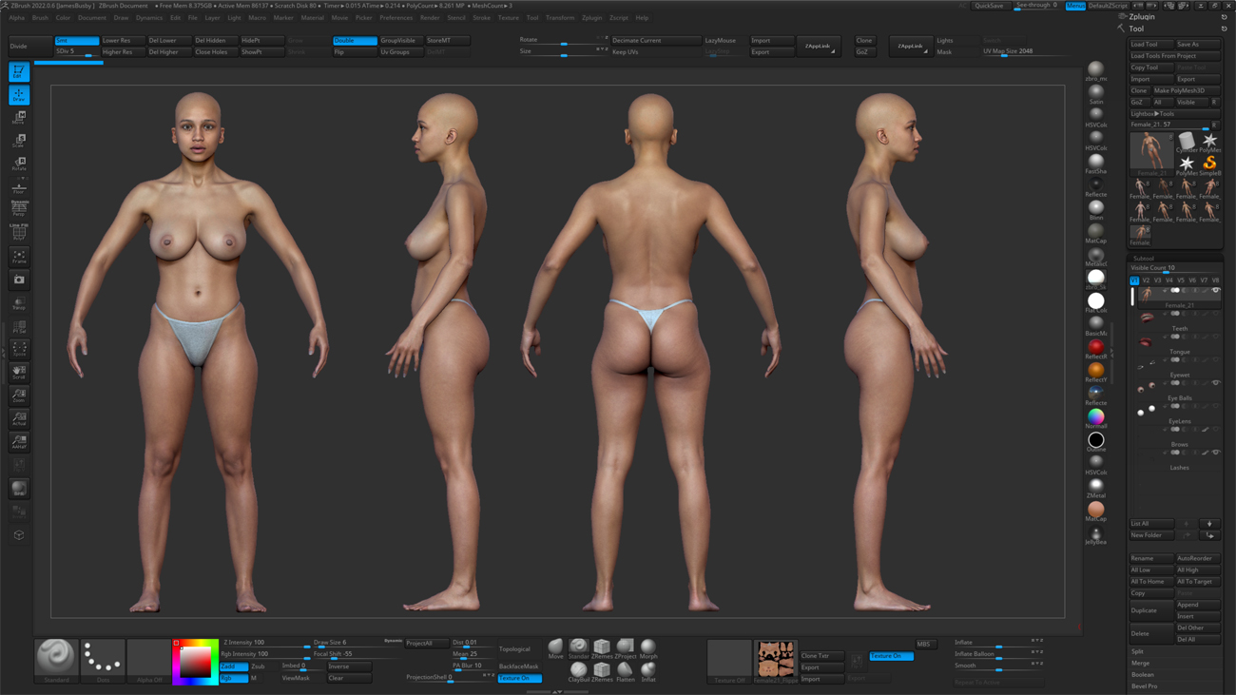1236x695 pixels.
Task: Select the NormalRGB material sphere
Action: pos(1096,418)
